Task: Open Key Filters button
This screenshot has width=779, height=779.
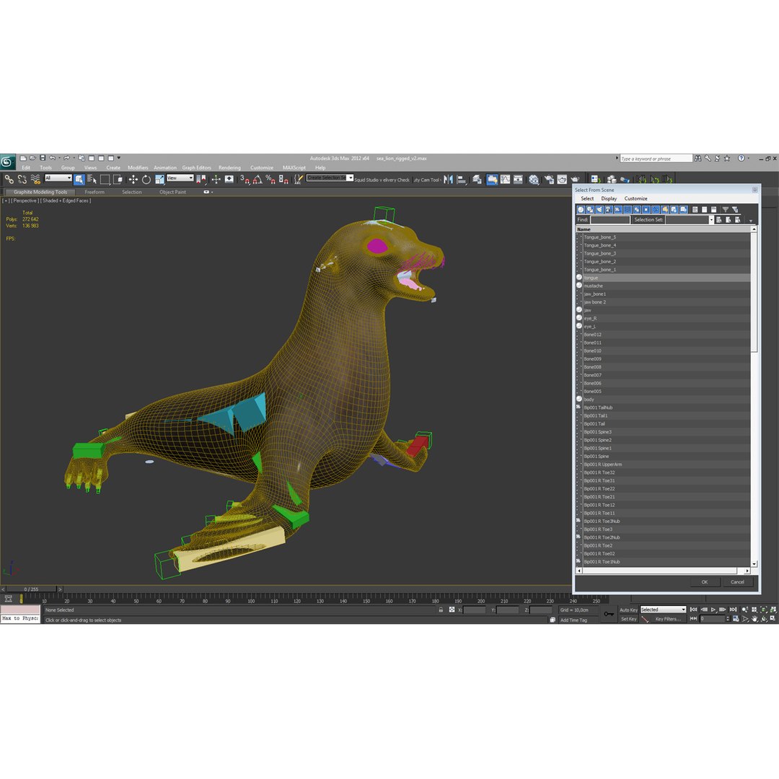Action: pos(668,619)
